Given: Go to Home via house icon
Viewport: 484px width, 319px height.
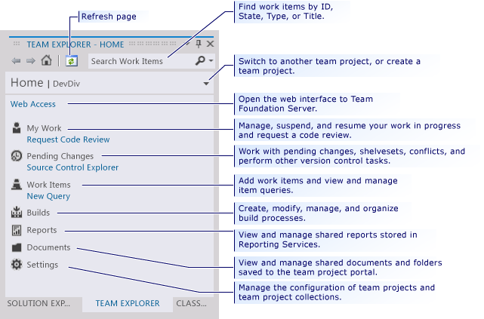Looking at the screenshot, I should [x=46, y=60].
